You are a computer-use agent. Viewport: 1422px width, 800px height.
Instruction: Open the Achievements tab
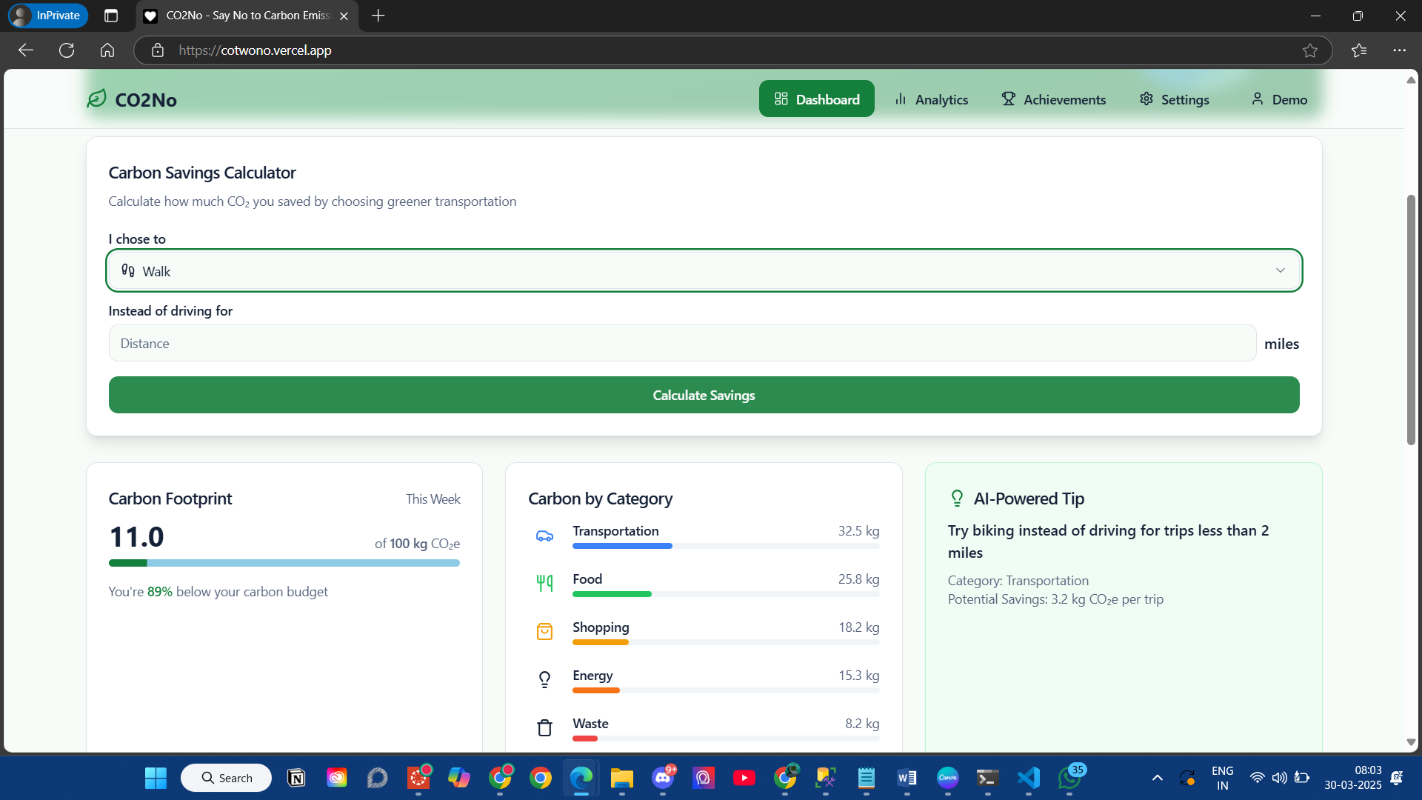tap(1053, 99)
